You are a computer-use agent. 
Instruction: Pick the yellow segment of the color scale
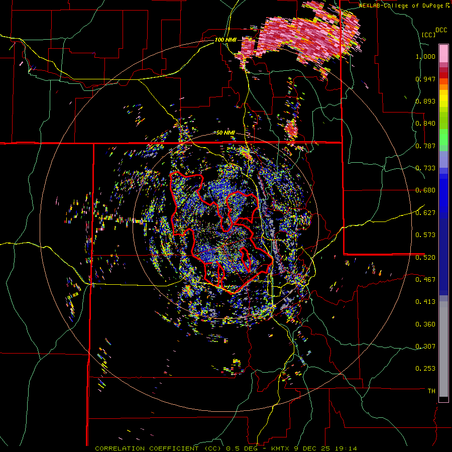[443, 98]
